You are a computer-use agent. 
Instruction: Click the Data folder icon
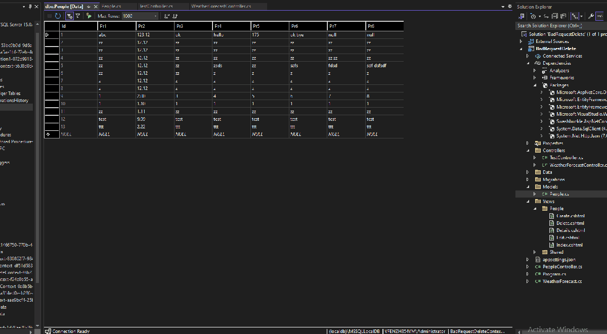pos(538,172)
